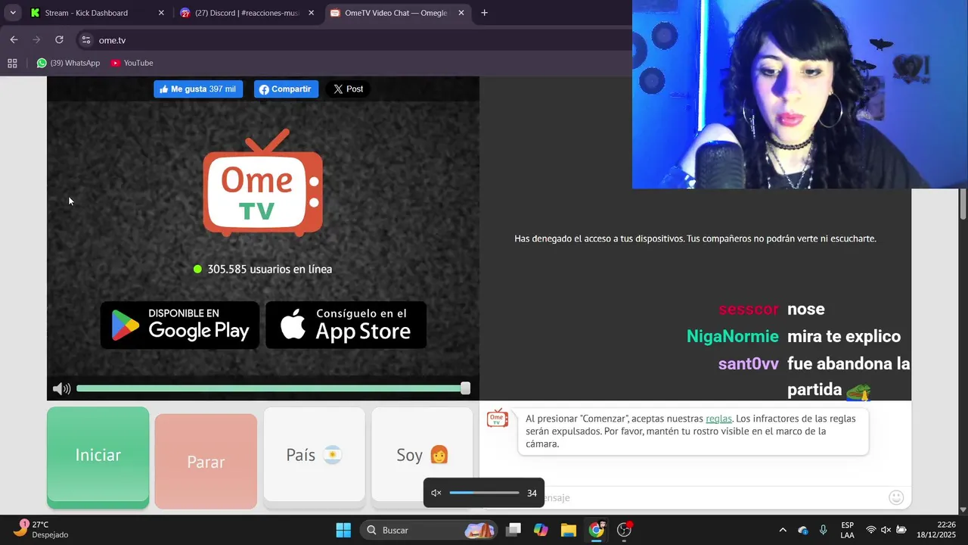Image resolution: width=968 pixels, height=545 pixels.
Task: Click the taskbar muted speaker icon
Action: pos(886,530)
